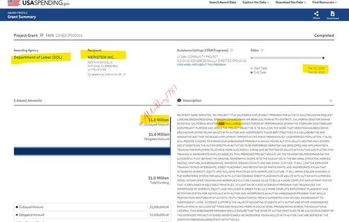Viewport: 349px width, 222px height.
Task: Open the MERISTEM INC. recipient link
Action: pos(99,57)
